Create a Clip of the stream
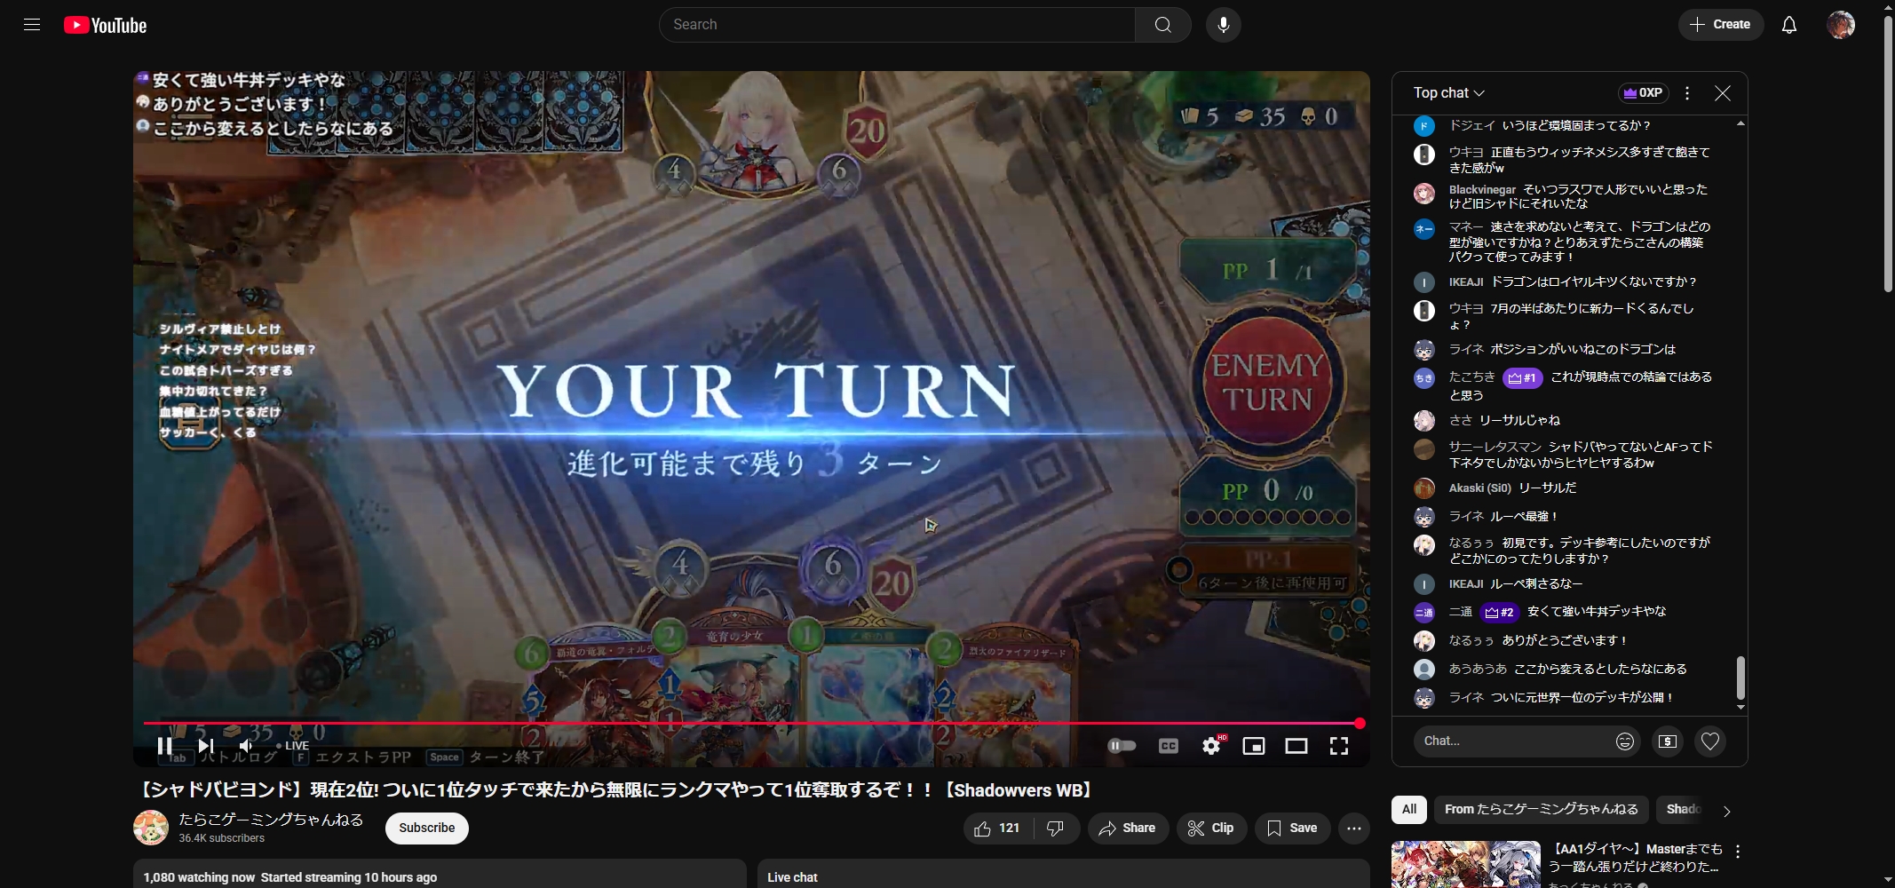The image size is (1895, 888). (1211, 829)
